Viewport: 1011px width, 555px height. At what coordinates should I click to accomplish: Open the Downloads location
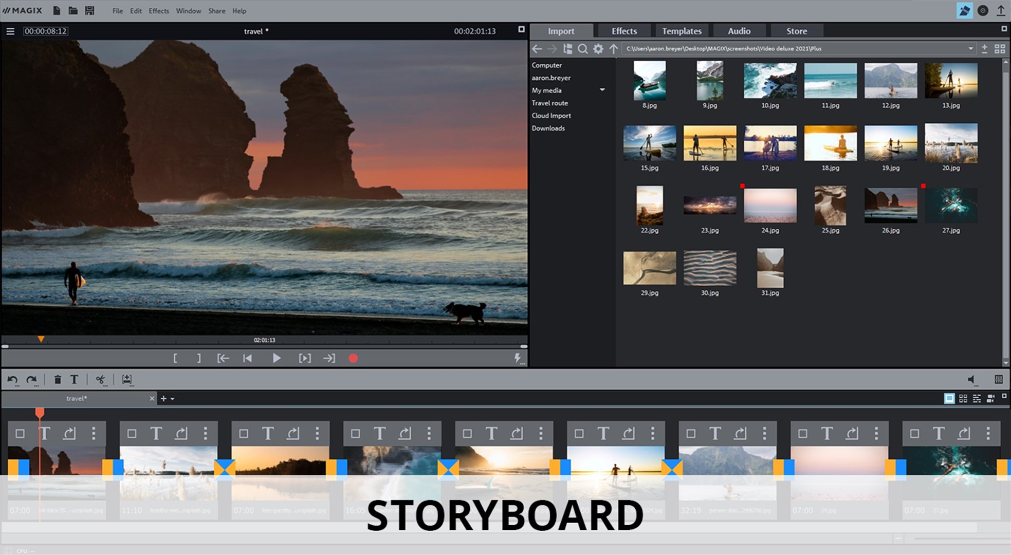548,128
